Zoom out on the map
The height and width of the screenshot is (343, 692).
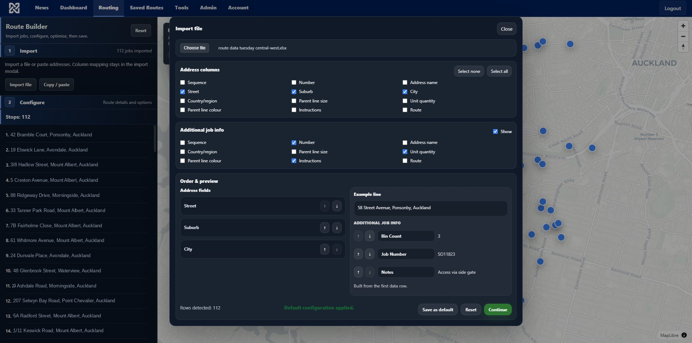(683, 36)
